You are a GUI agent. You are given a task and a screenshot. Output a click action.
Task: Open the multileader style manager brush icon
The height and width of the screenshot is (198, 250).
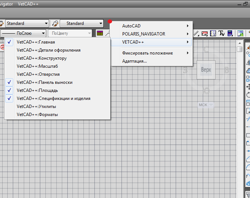coord(55,23)
